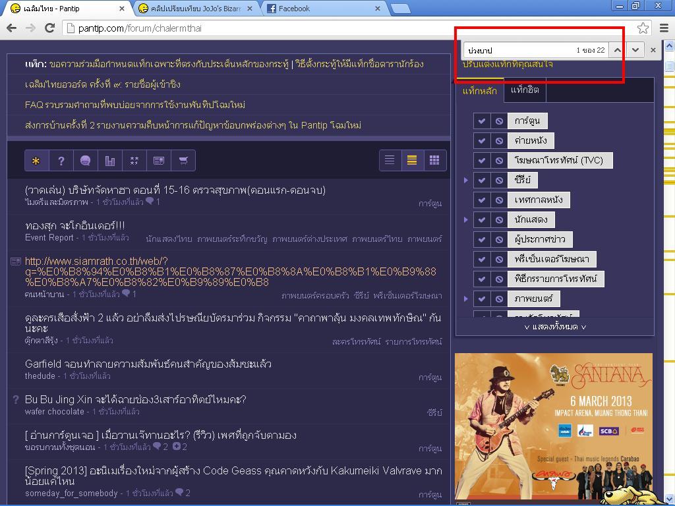This screenshot has height=506, width=675.
Task: Switch to the grid view
Action: coord(435,161)
